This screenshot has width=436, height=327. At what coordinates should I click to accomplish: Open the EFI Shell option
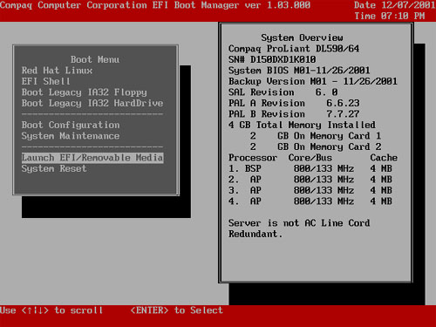[x=46, y=81]
